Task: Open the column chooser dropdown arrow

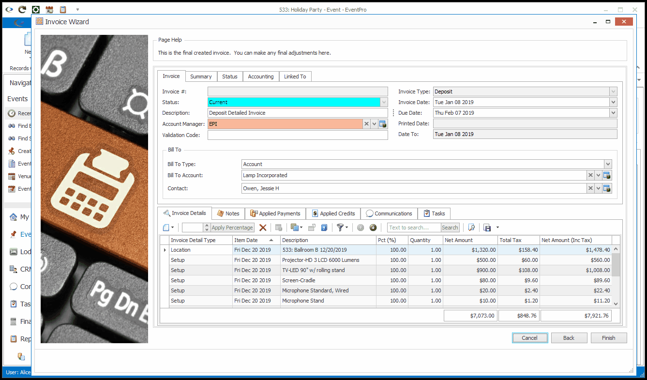Action: (x=301, y=228)
